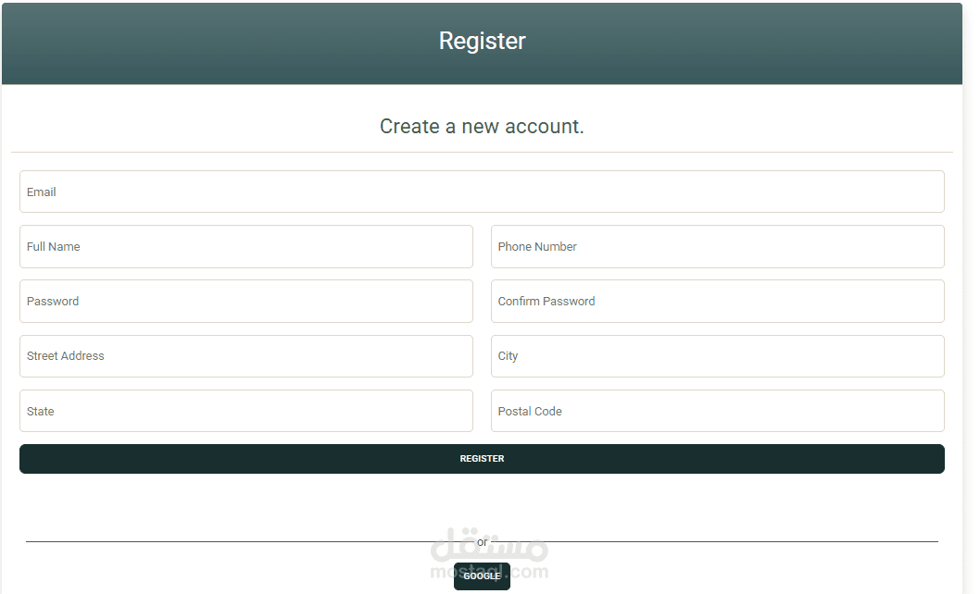980x594 pixels.
Task: Select the Full Name text box
Action: 246,247
